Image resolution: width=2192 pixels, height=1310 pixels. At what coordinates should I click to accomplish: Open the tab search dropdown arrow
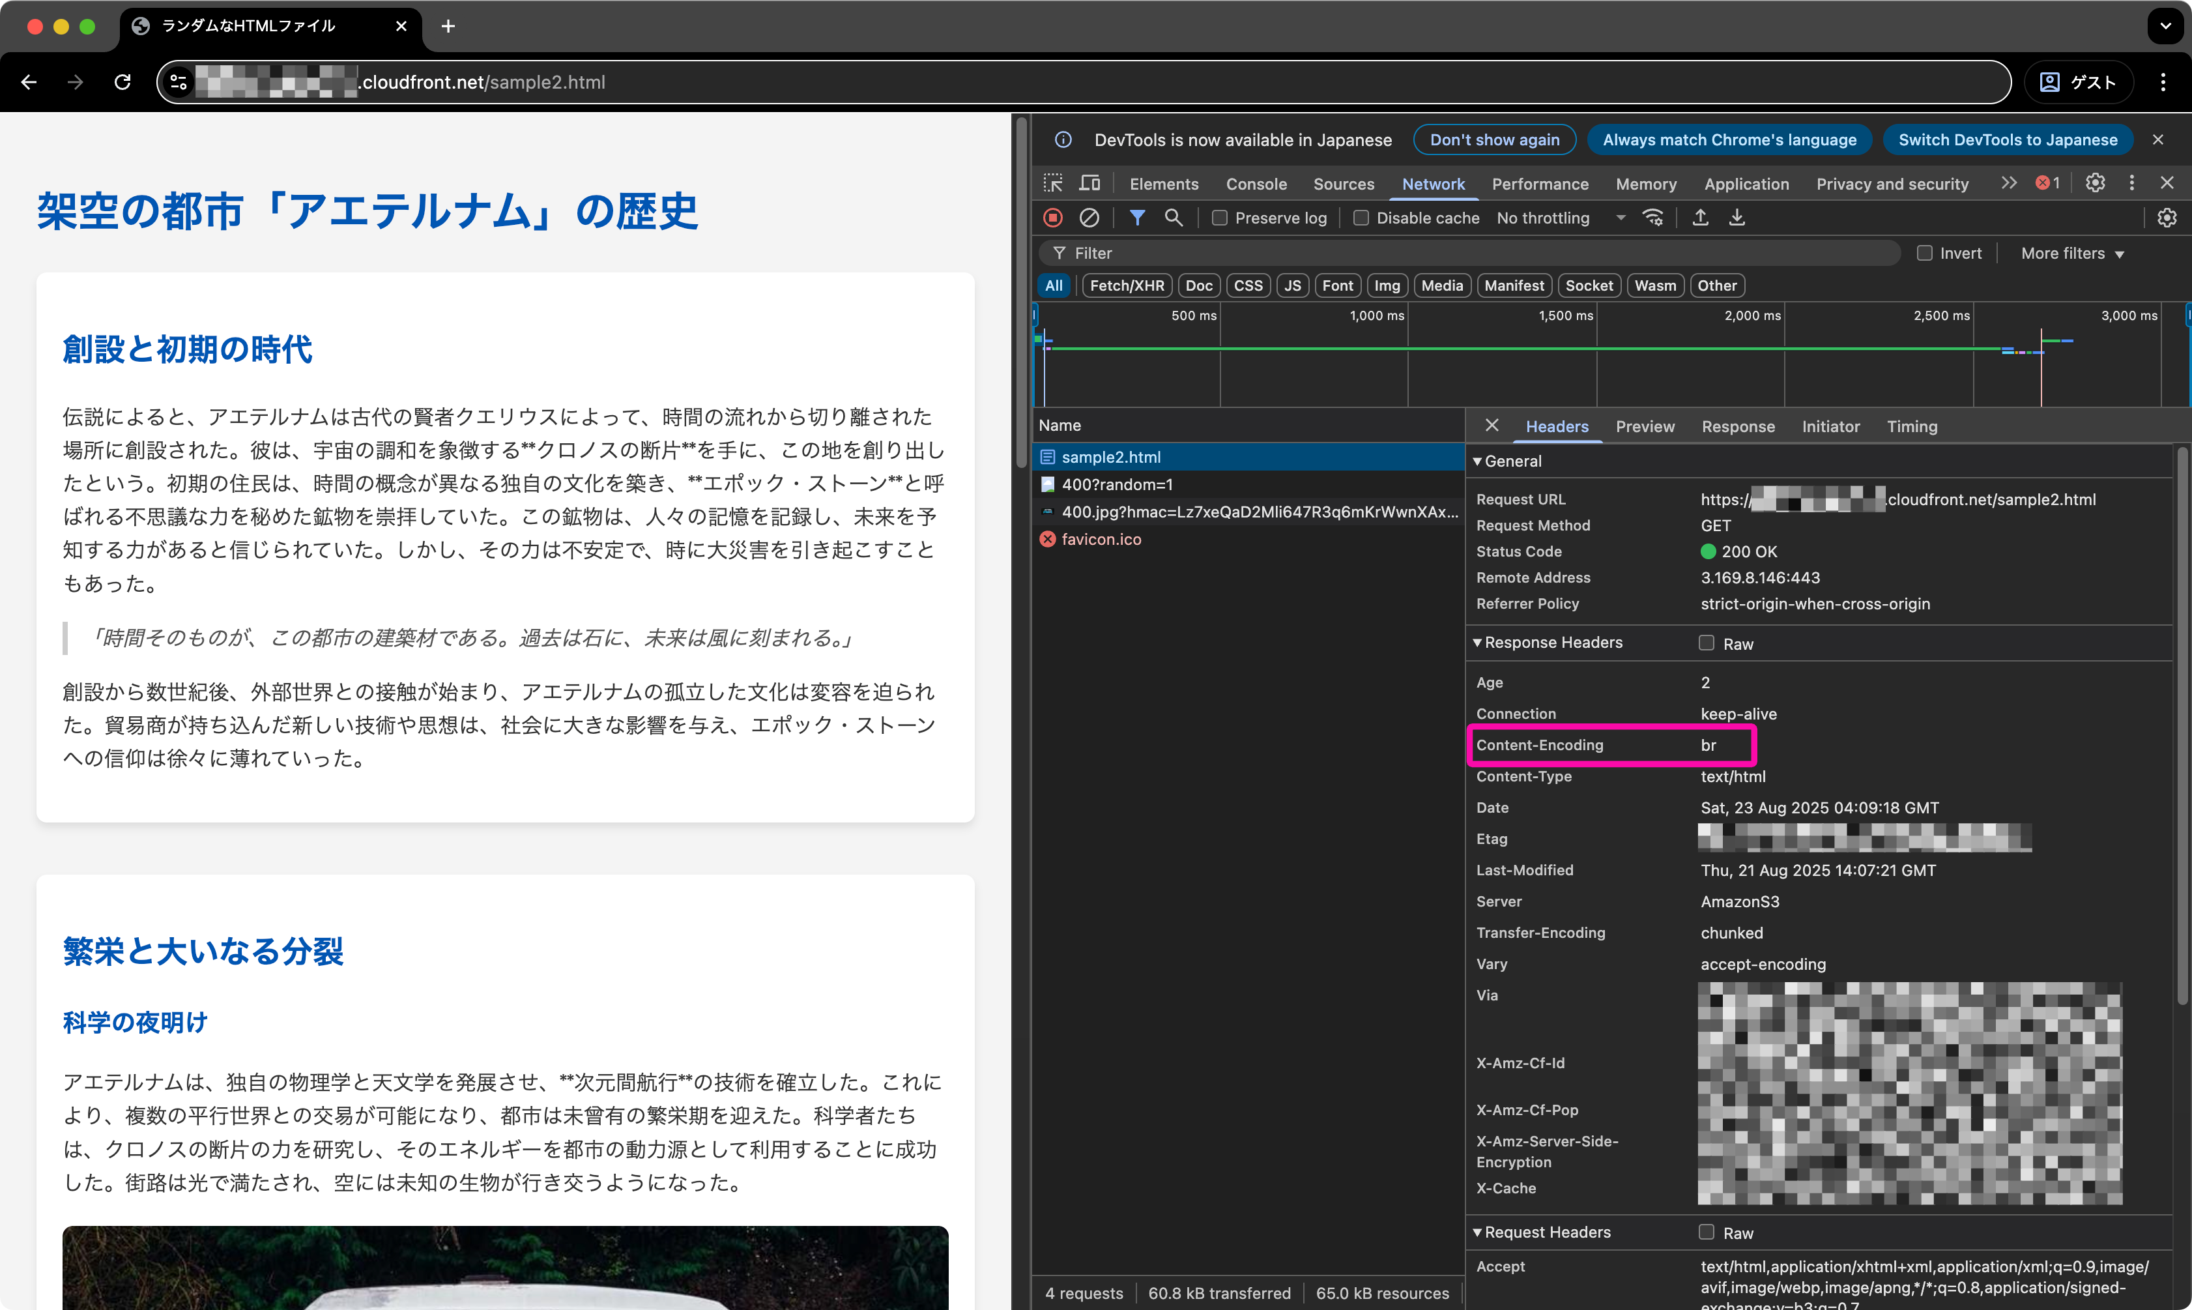(x=2165, y=27)
